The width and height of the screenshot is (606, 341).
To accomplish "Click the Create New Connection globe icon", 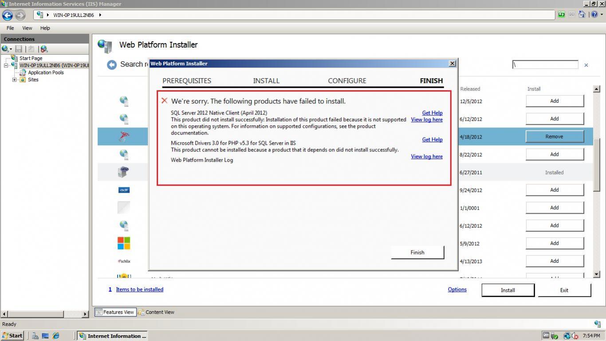I will 5,49.
